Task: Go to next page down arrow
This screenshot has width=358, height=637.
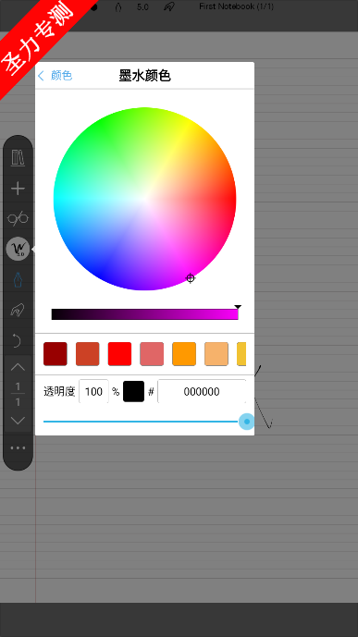Action: [x=18, y=420]
